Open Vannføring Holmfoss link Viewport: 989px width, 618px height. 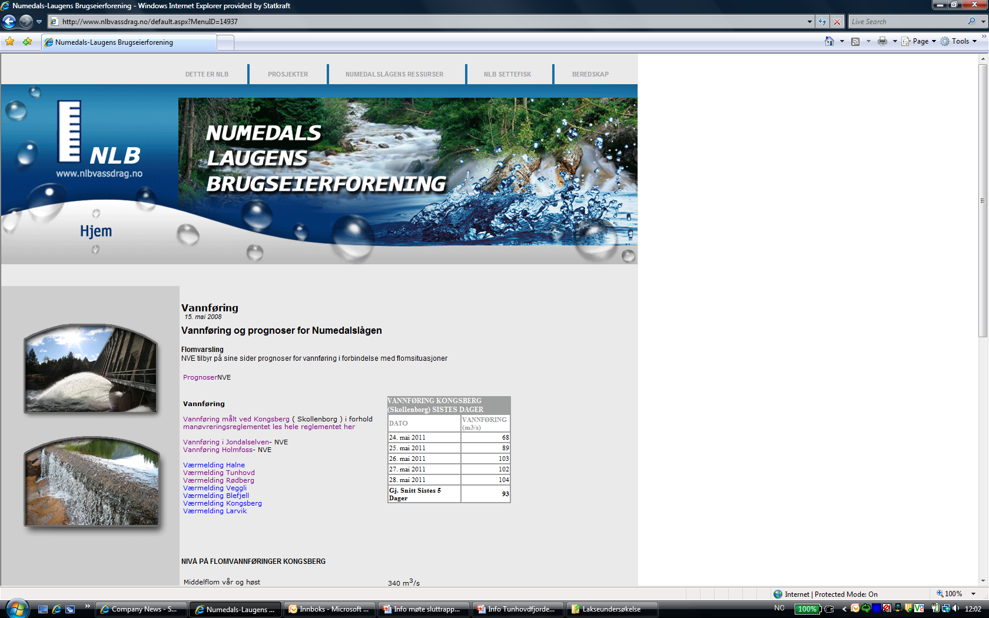tap(218, 450)
